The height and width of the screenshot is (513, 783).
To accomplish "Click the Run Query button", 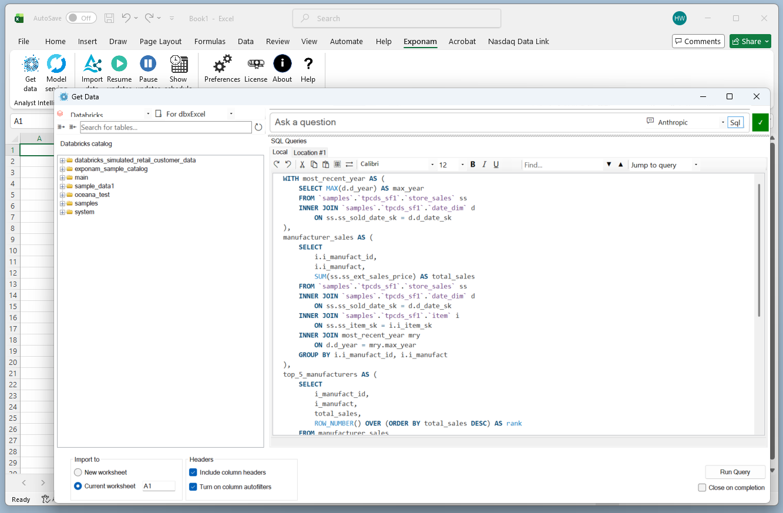I will [x=735, y=472].
